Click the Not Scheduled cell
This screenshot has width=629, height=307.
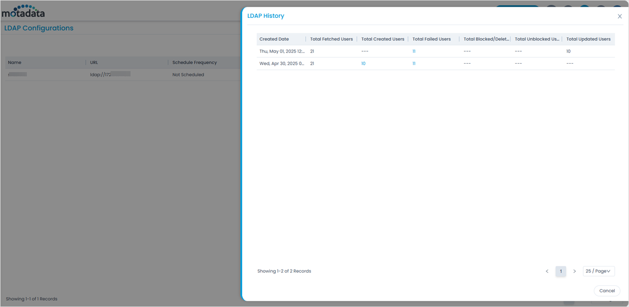coord(188,75)
